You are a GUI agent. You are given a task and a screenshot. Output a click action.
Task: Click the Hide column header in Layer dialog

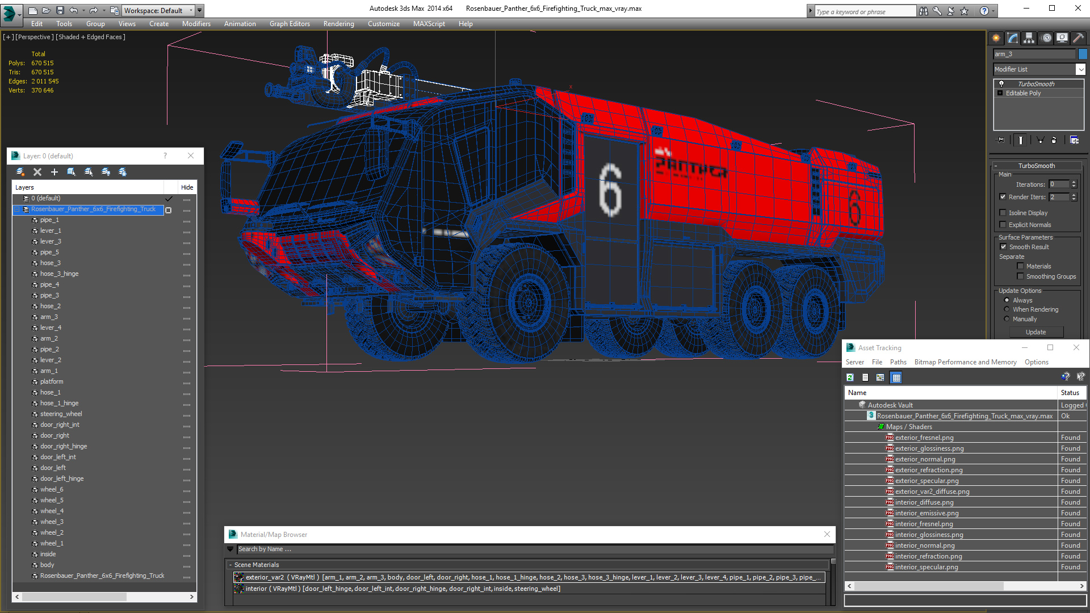point(187,187)
